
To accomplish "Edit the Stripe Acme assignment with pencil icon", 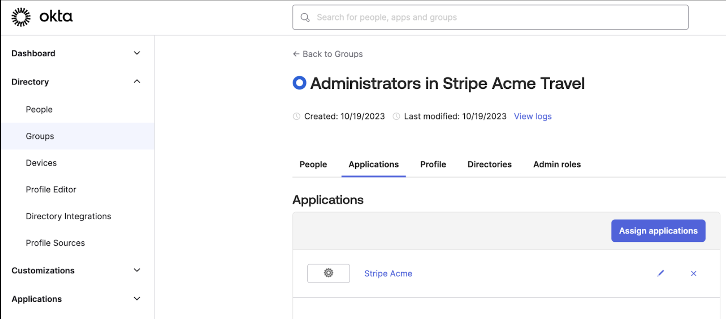I will tap(661, 273).
